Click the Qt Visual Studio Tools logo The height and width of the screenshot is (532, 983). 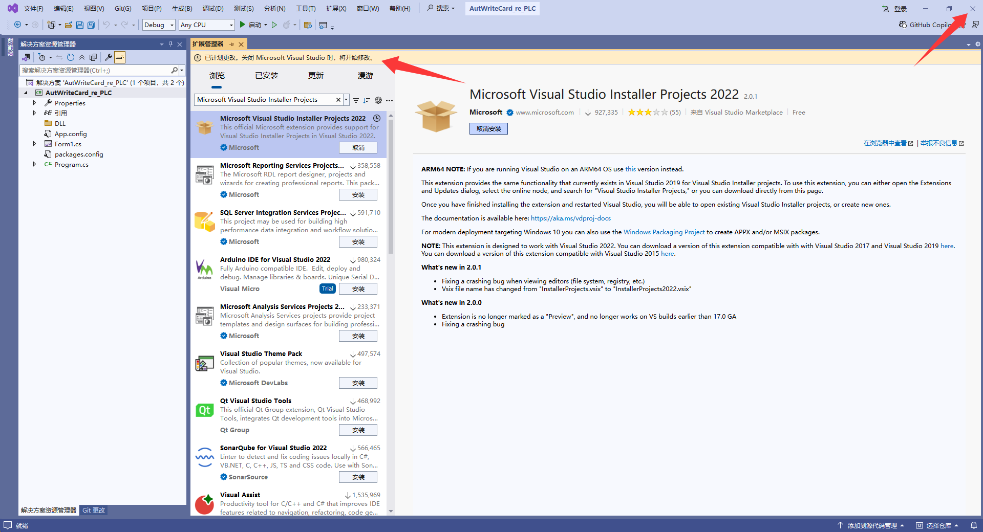pyautogui.click(x=205, y=410)
